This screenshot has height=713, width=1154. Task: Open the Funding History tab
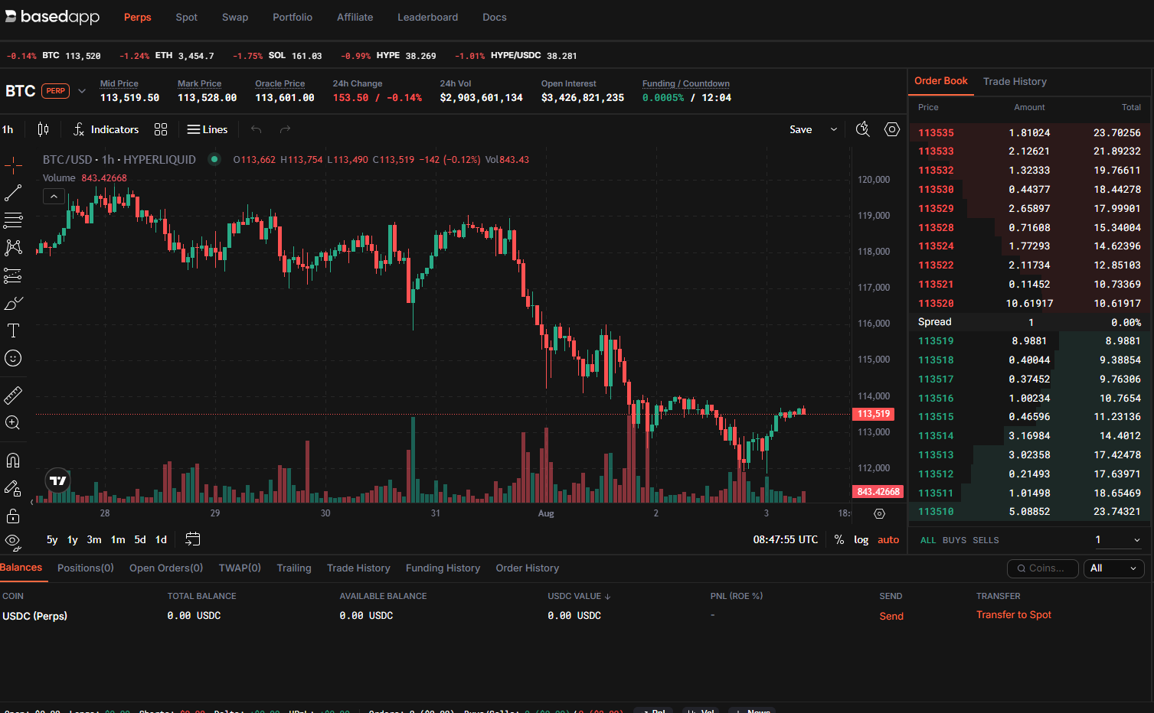pos(443,568)
